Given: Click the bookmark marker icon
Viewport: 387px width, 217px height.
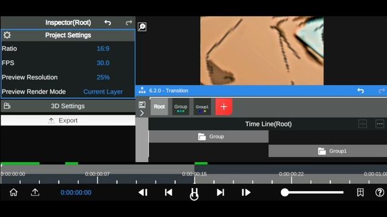Looking at the screenshot, I should tap(360, 192).
